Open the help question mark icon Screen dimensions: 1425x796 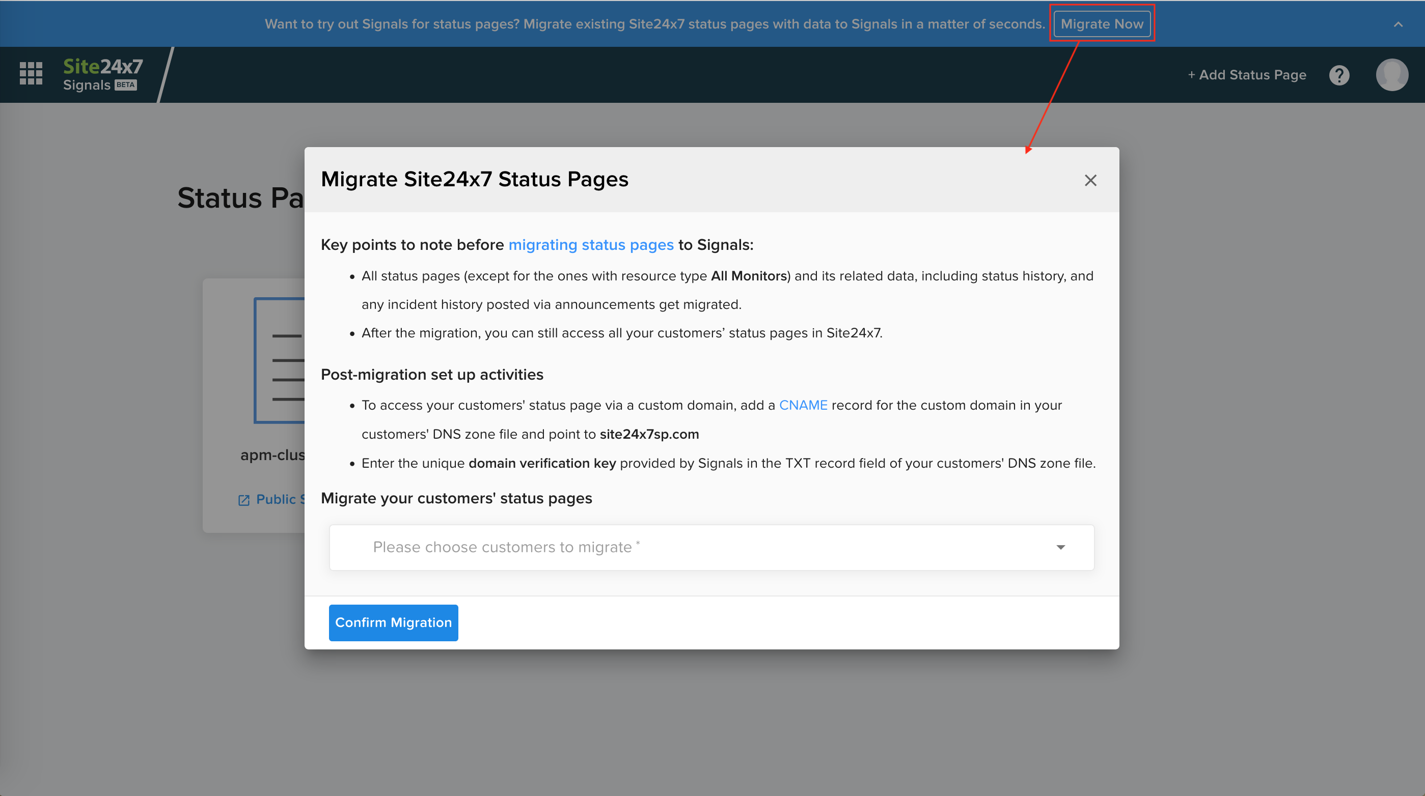(1339, 75)
